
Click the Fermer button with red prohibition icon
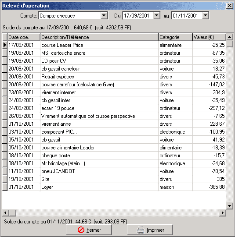point(89,230)
